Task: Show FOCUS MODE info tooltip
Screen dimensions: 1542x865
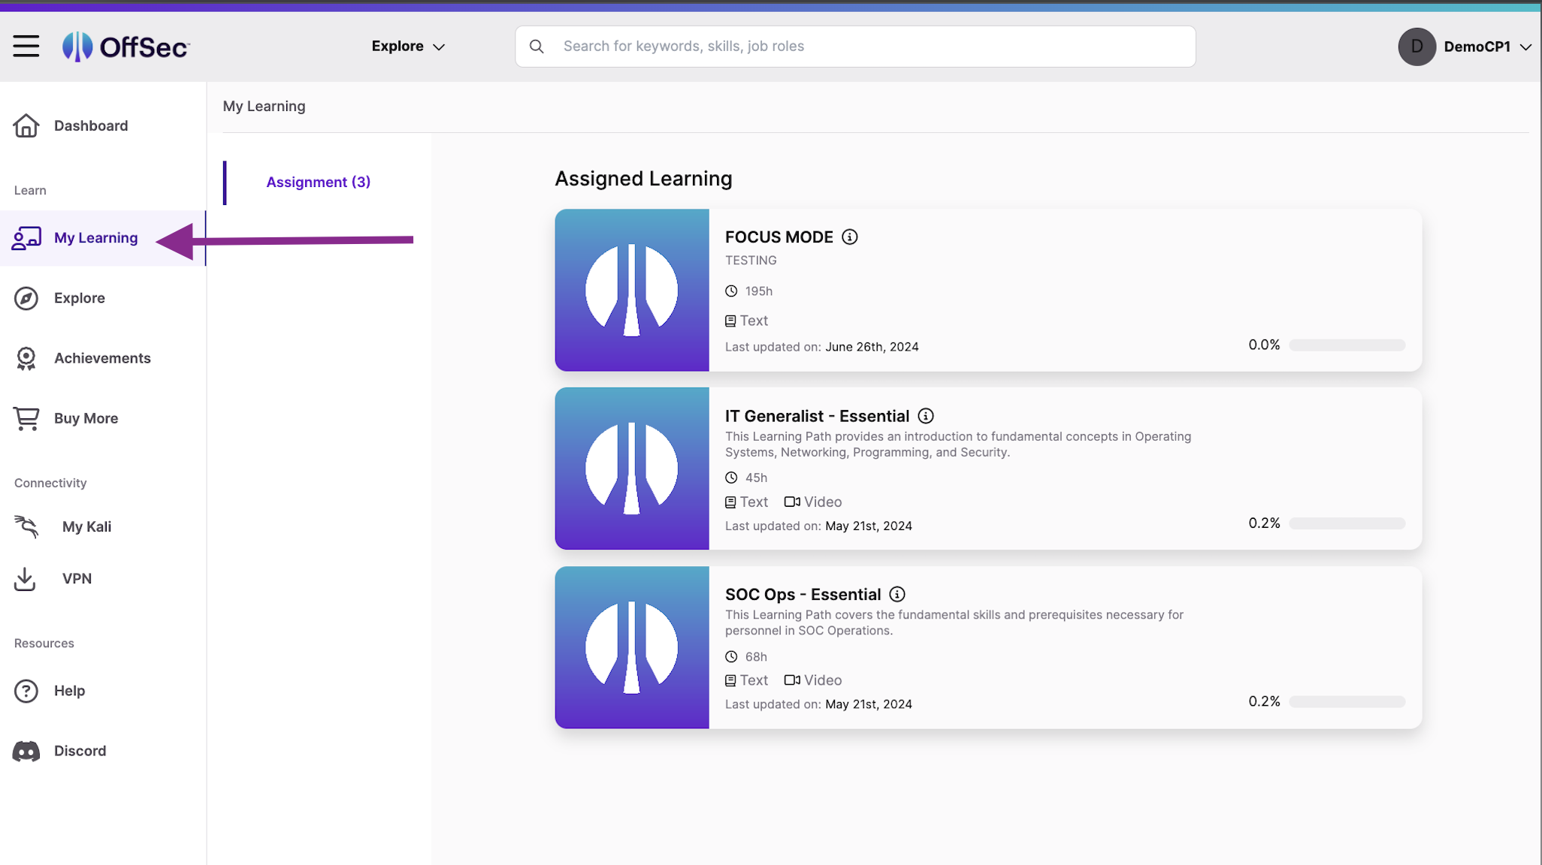Action: pos(849,237)
